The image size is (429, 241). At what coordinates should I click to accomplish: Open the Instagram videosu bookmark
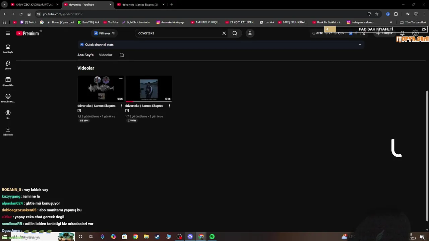pos(361,22)
